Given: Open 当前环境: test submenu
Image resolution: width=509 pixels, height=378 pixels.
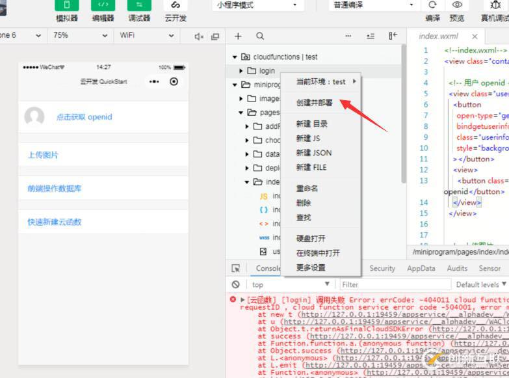Looking at the screenshot, I should click(321, 82).
